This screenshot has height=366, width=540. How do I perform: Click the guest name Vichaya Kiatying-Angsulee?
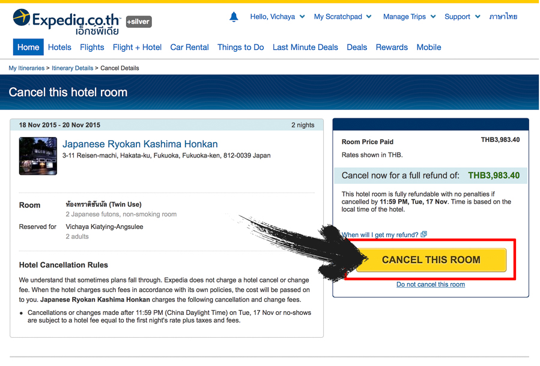tap(105, 227)
